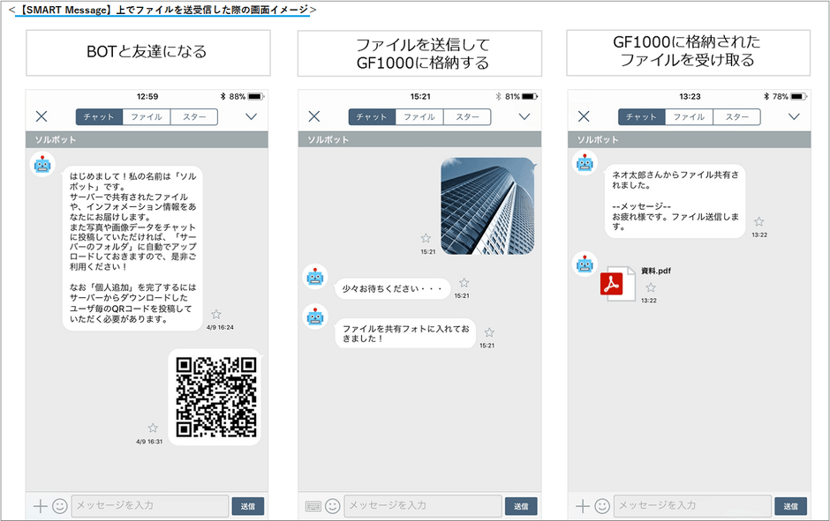Tap the plus icon in third chat screen
830x521 pixels.
tap(582, 505)
